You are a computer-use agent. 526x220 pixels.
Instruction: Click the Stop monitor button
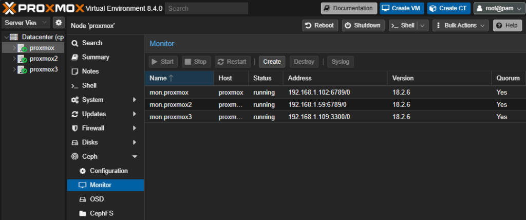tap(196, 62)
